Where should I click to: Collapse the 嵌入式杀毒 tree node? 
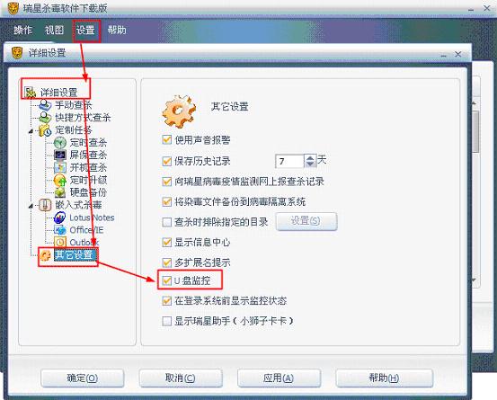click(x=31, y=206)
